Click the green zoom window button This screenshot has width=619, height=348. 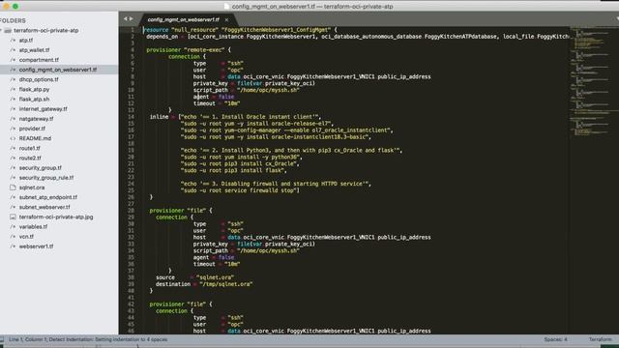[15, 7]
